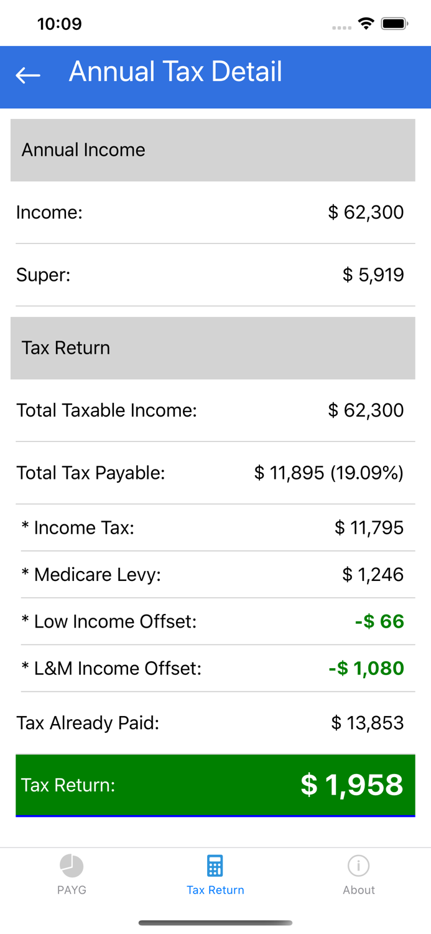Tap the Medicare Levy line item
This screenshot has width=431, height=934.
tap(215, 574)
